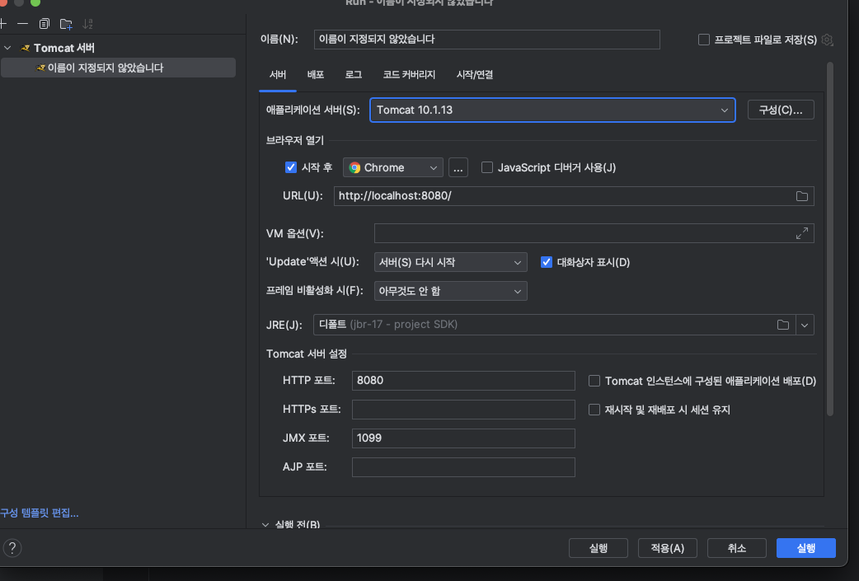Switch to the 배포 tab
Image resolution: width=859 pixels, height=581 pixels.
click(x=316, y=74)
